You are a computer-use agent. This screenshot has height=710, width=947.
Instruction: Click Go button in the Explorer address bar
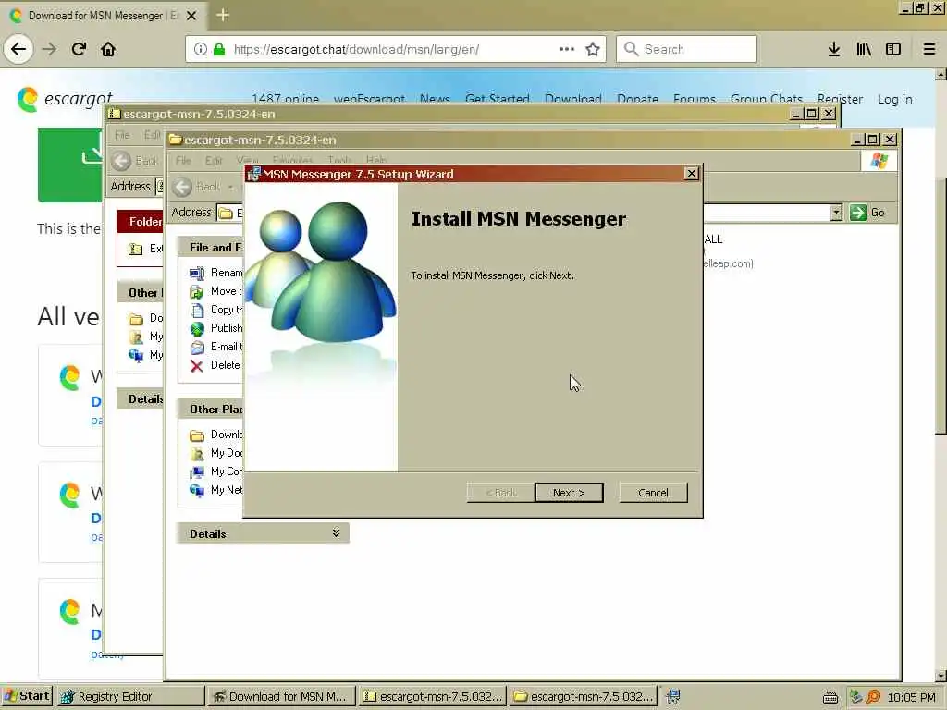tap(867, 213)
